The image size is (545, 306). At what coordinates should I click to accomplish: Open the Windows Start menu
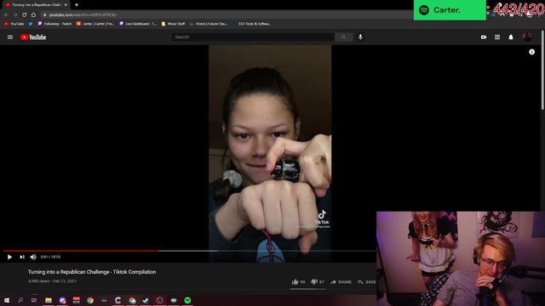point(7,300)
